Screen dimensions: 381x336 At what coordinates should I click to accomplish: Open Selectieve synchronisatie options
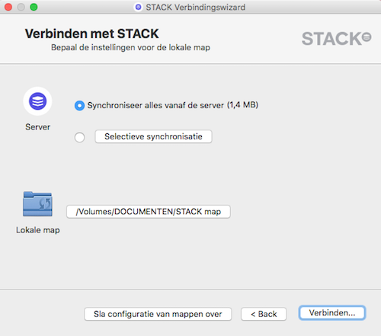click(x=153, y=136)
